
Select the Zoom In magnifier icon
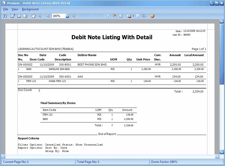73,16
